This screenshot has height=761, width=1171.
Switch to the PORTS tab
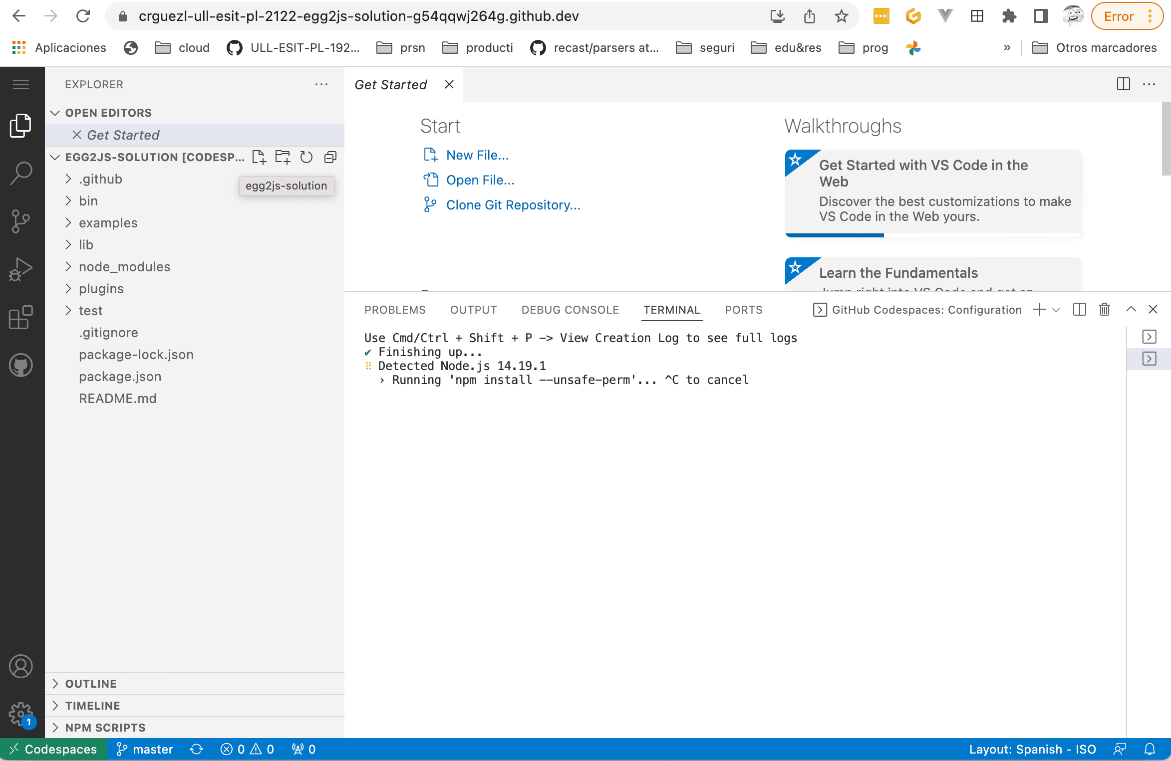743,310
